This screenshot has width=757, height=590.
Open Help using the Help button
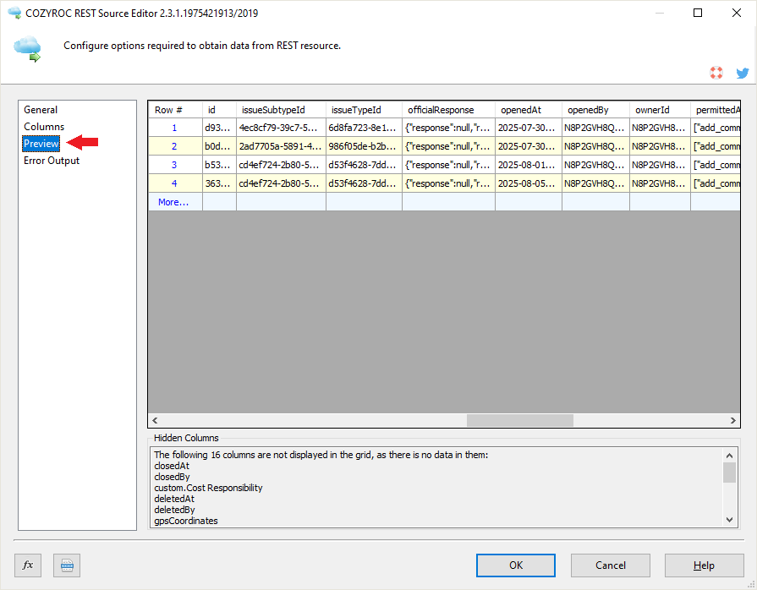click(704, 565)
